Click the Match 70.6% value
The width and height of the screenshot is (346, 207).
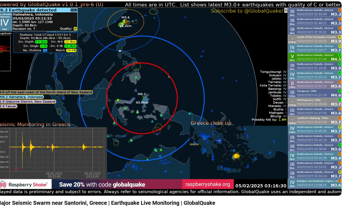point(71,50)
